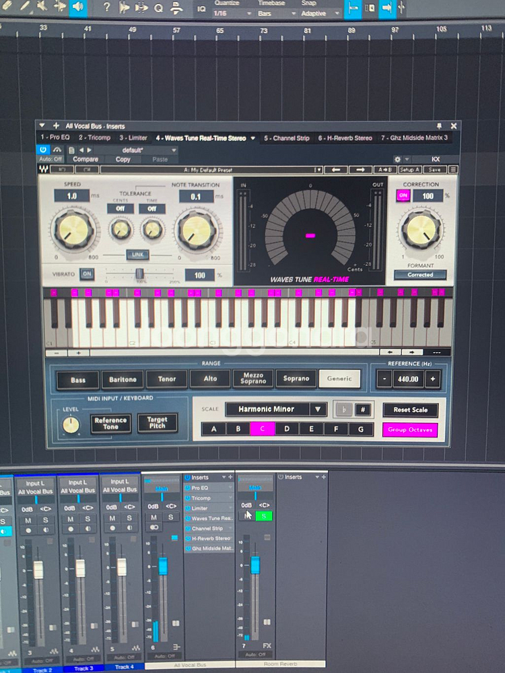Add insert on Room Reverb channel
This screenshot has height=673, width=505.
pos(324,477)
